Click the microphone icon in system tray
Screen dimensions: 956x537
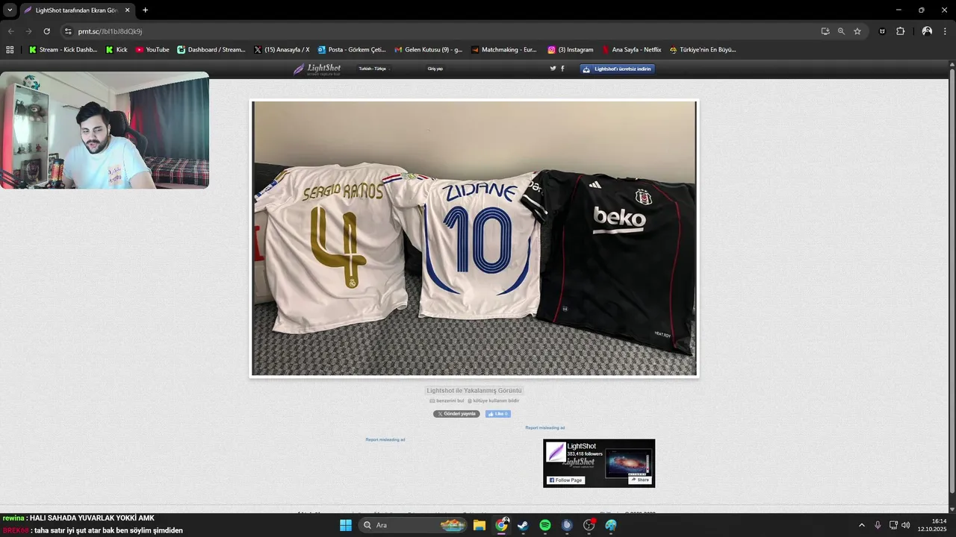(878, 525)
